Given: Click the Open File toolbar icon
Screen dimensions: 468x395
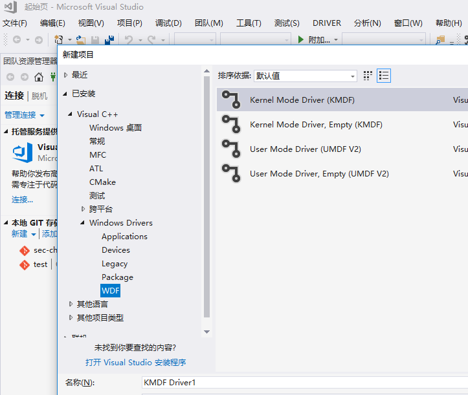Looking at the screenshot, I should [81, 39].
